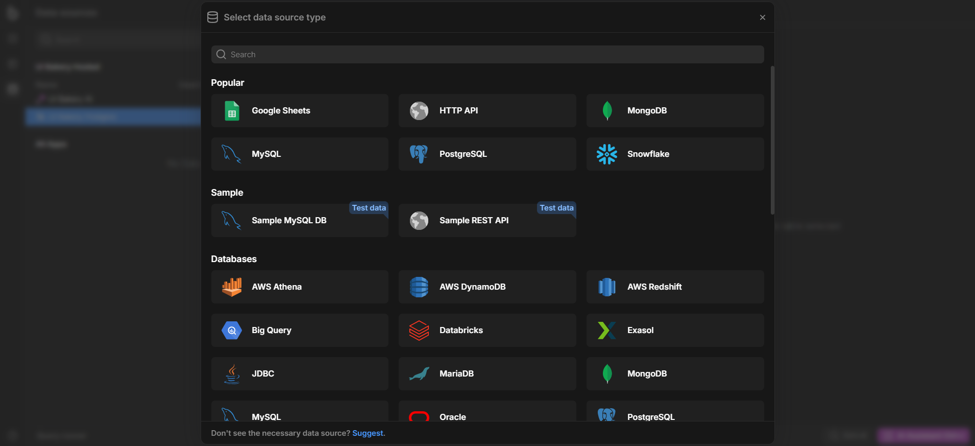Select MySQL in the Popular section

tap(300, 154)
